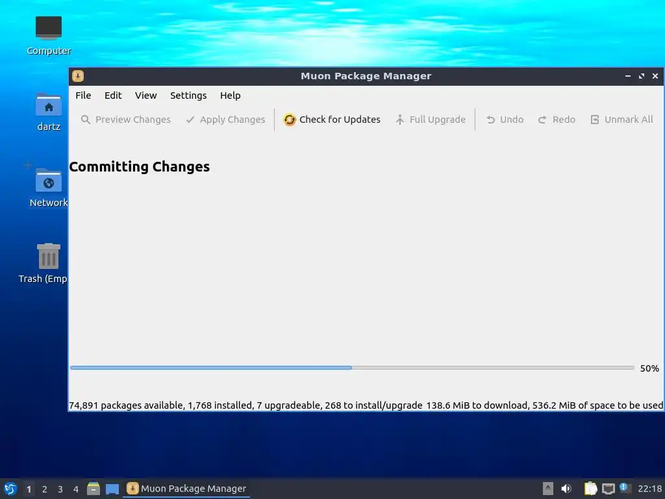Click the Committing Changes heading
Screen dimensions: 665x499
tap(139, 167)
